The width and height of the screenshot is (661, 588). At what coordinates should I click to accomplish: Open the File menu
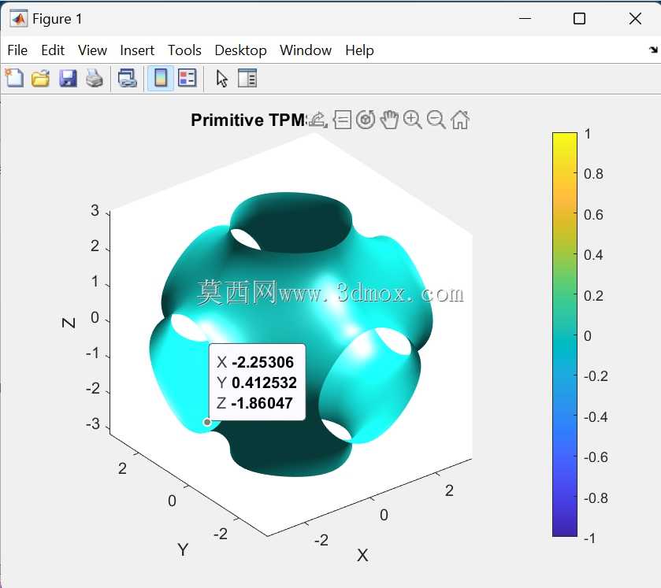pos(17,50)
